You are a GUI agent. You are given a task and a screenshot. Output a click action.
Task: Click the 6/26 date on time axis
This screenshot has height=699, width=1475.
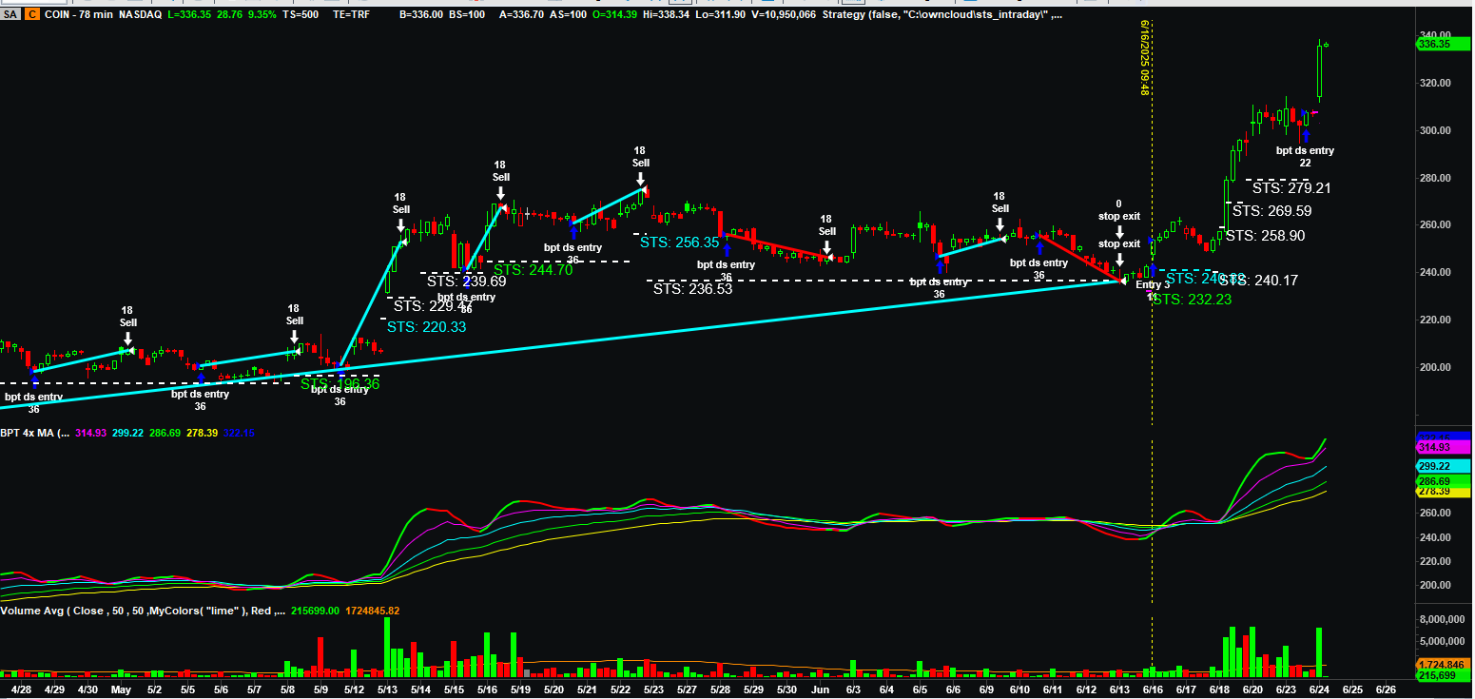pyautogui.click(x=1386, y=689)
